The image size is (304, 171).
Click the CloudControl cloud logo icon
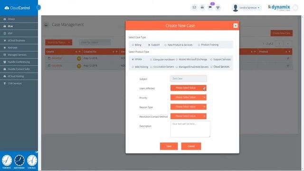coord(7,8)
